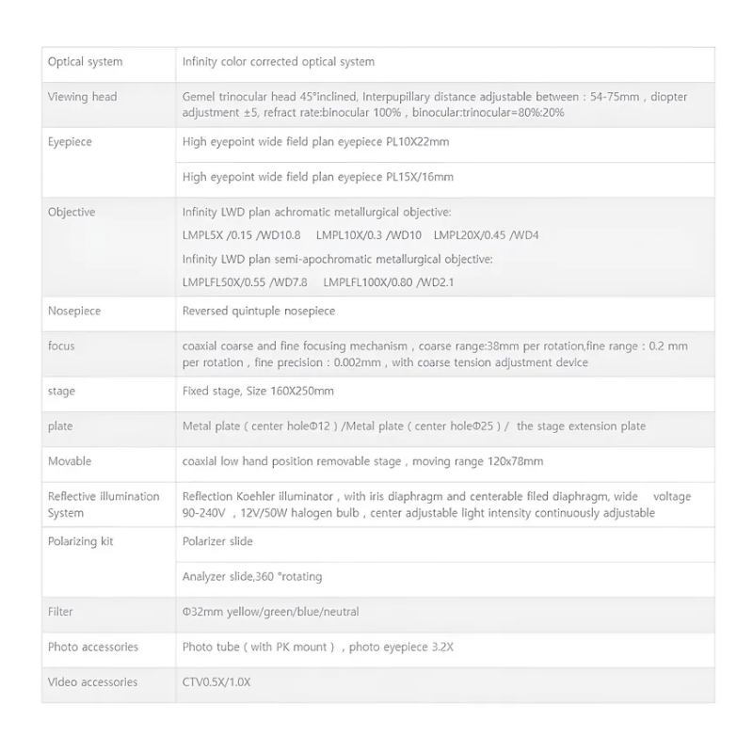Click the 'plate' row label

coord(61,426)
